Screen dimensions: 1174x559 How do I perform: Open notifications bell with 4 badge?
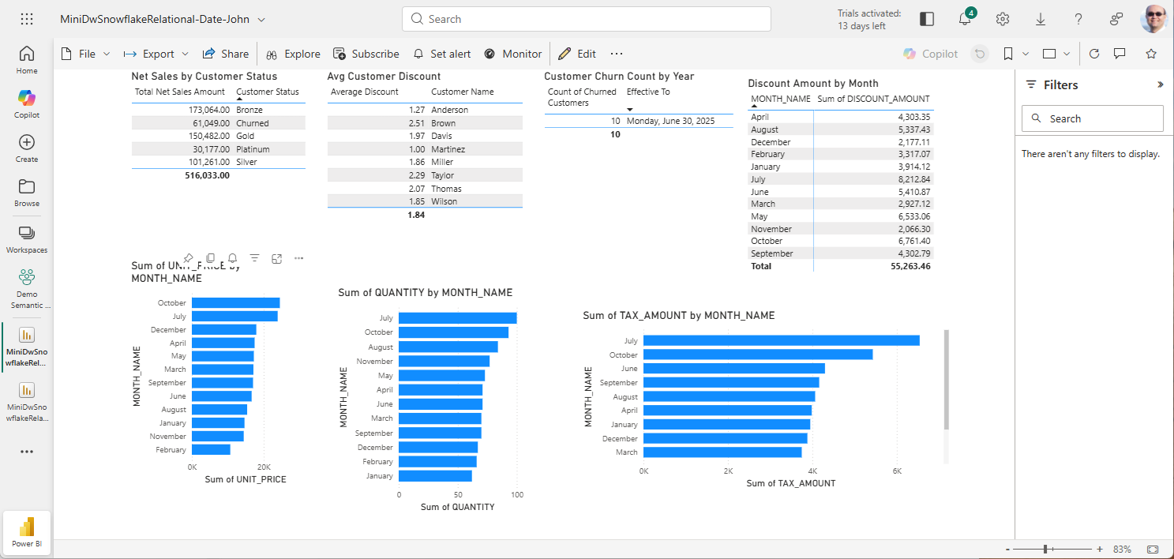(965, 19)
